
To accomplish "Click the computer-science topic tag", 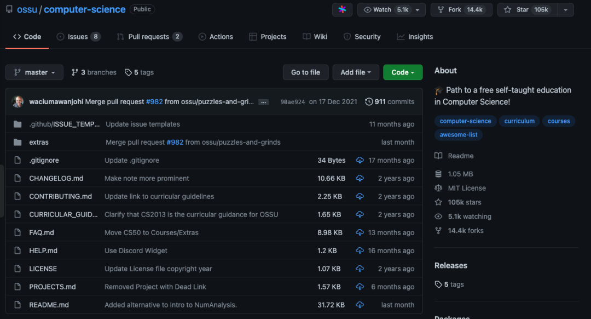I will click(x=465, y=121).
